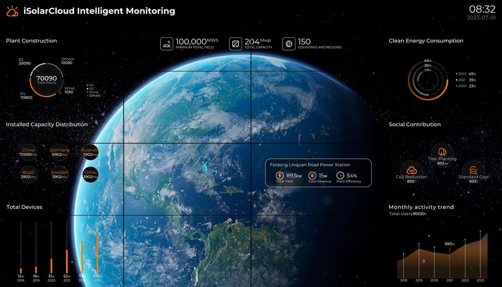The height and width of the screenshot is (287, 502).
Task: Click the 2018 marker in activity trend
Action: pos(403,265)
